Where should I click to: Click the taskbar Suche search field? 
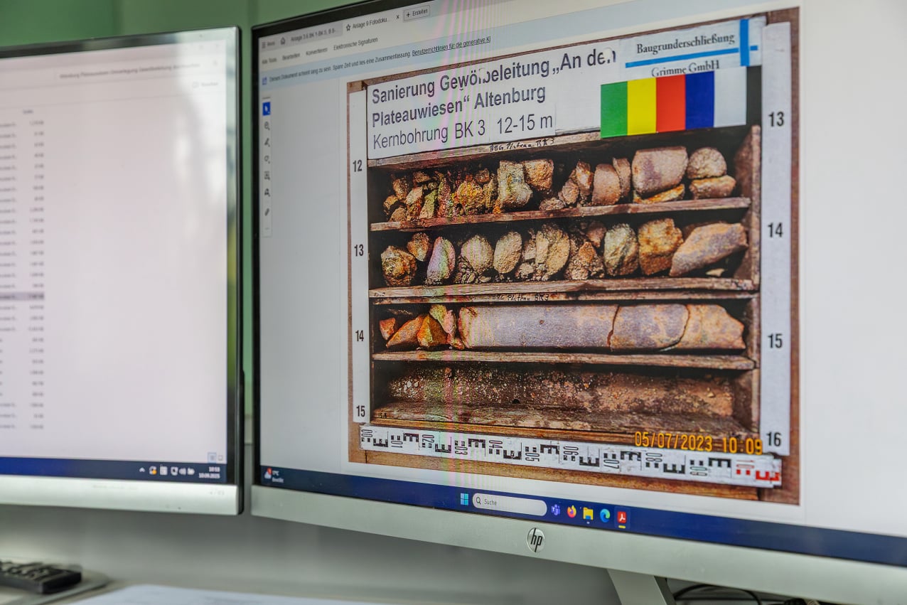pyautogui.click(x=508, y=504)
